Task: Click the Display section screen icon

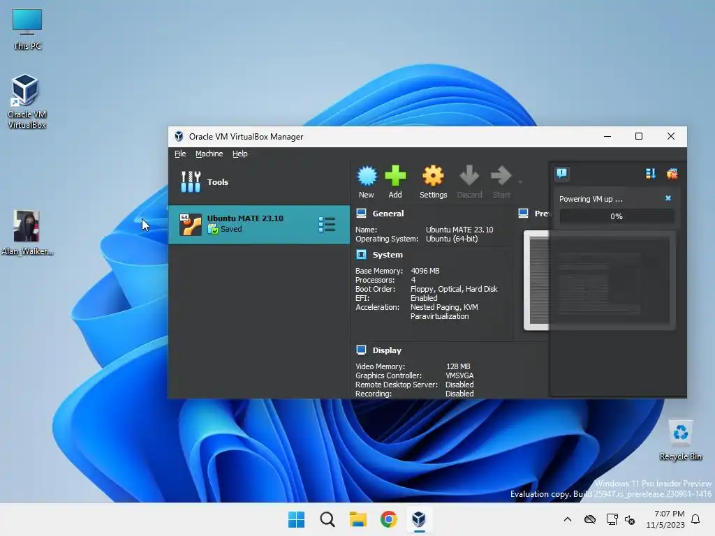Action: click(x=361, y=350)
